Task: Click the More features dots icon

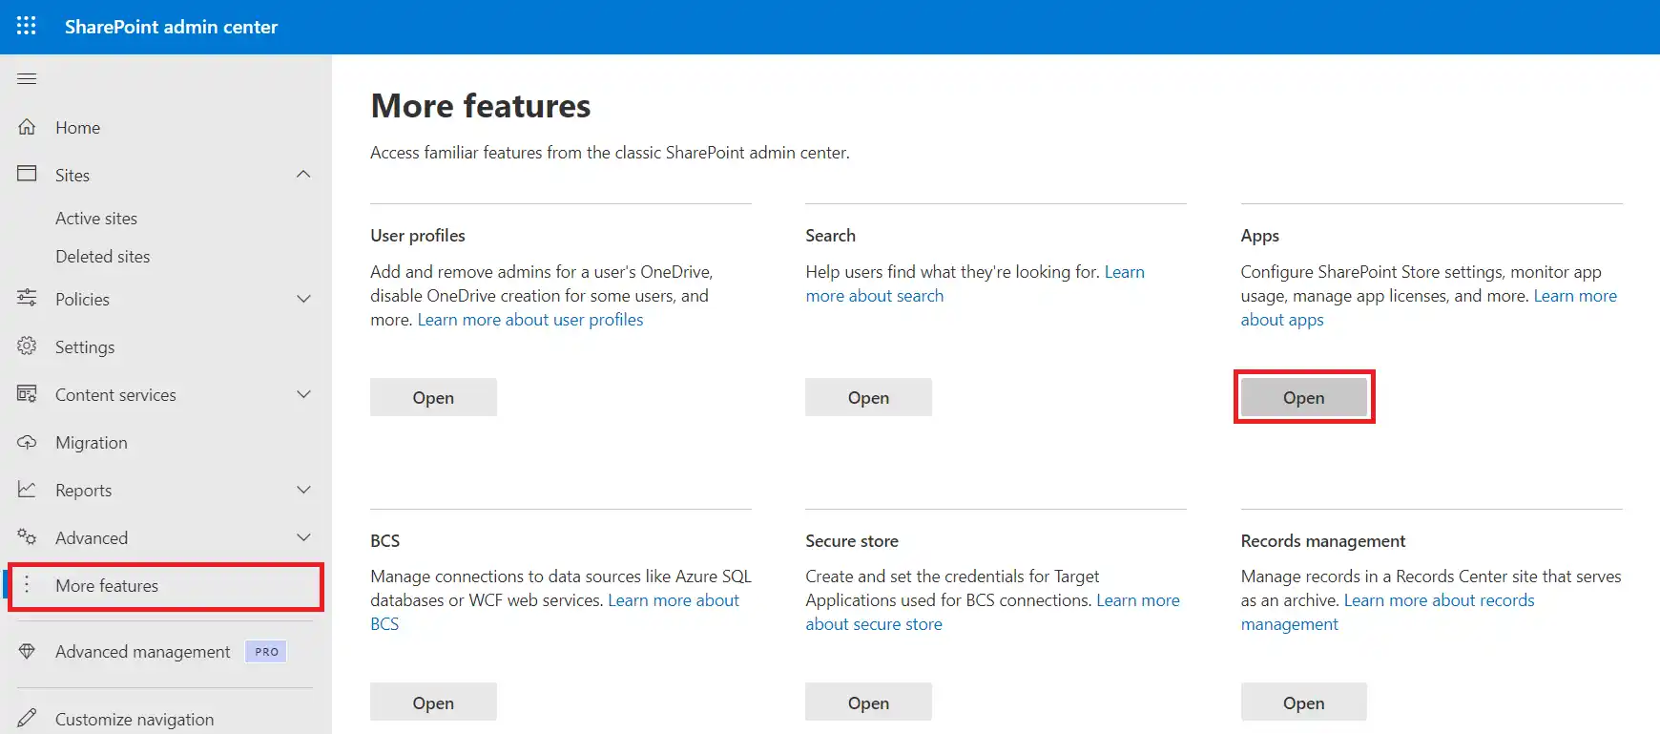Action: 27,584
